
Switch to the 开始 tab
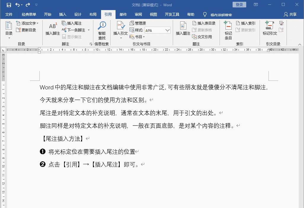click(47, 14)
